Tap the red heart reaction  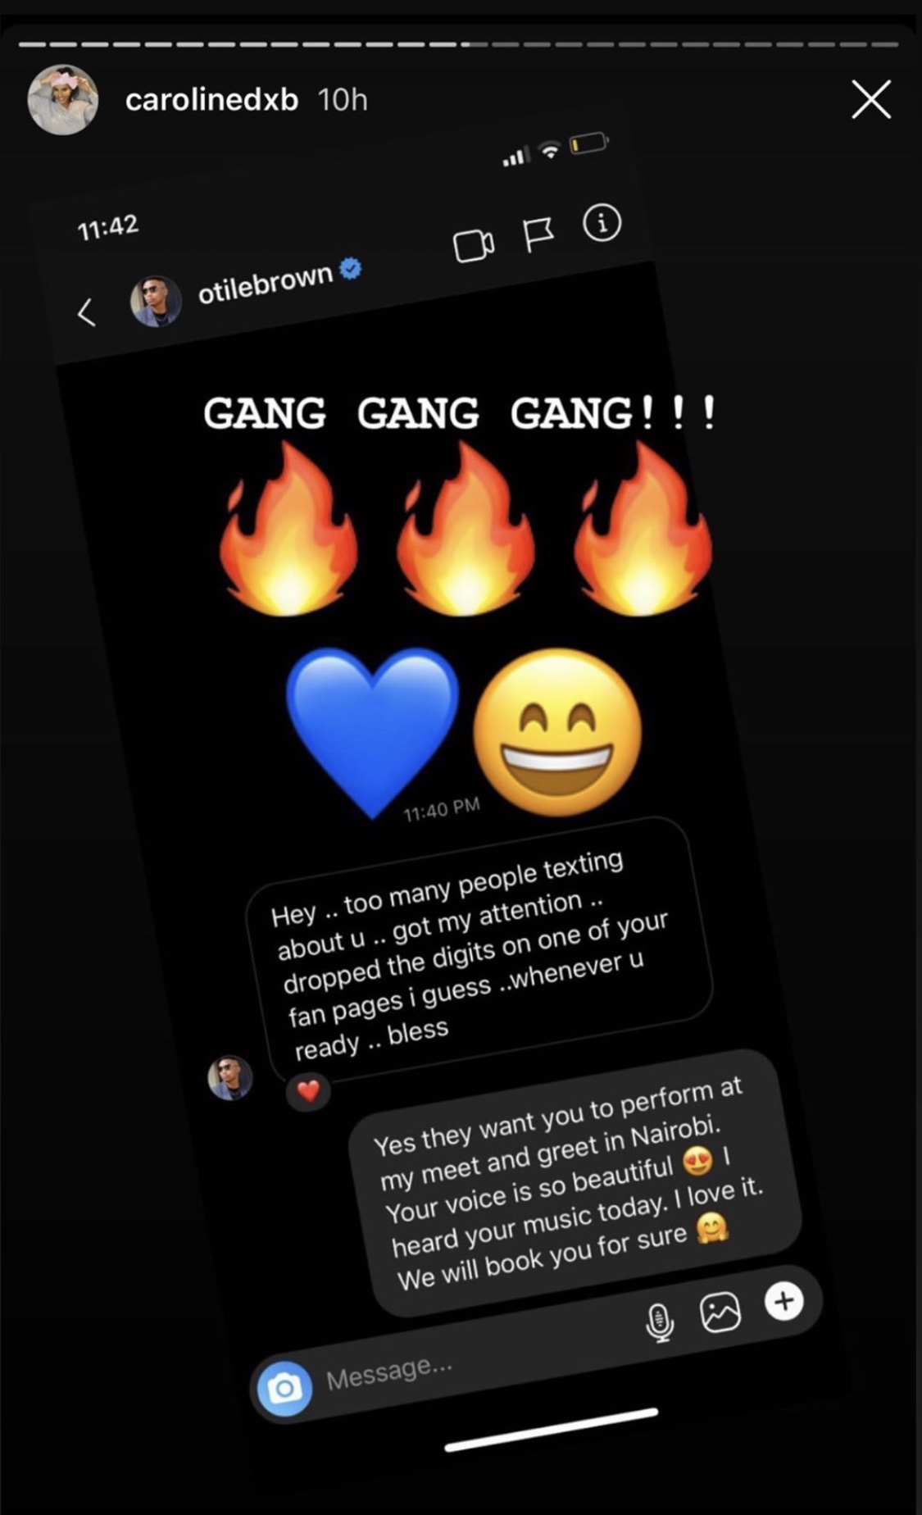308,1092
